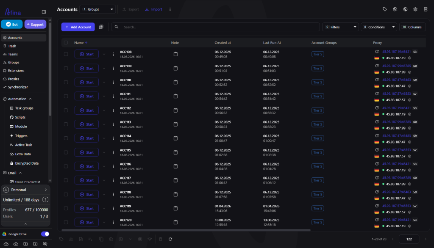Click refresh icon in bottom toolbar
The width and height of the screenshot is (434, 248).
(170, 239)
